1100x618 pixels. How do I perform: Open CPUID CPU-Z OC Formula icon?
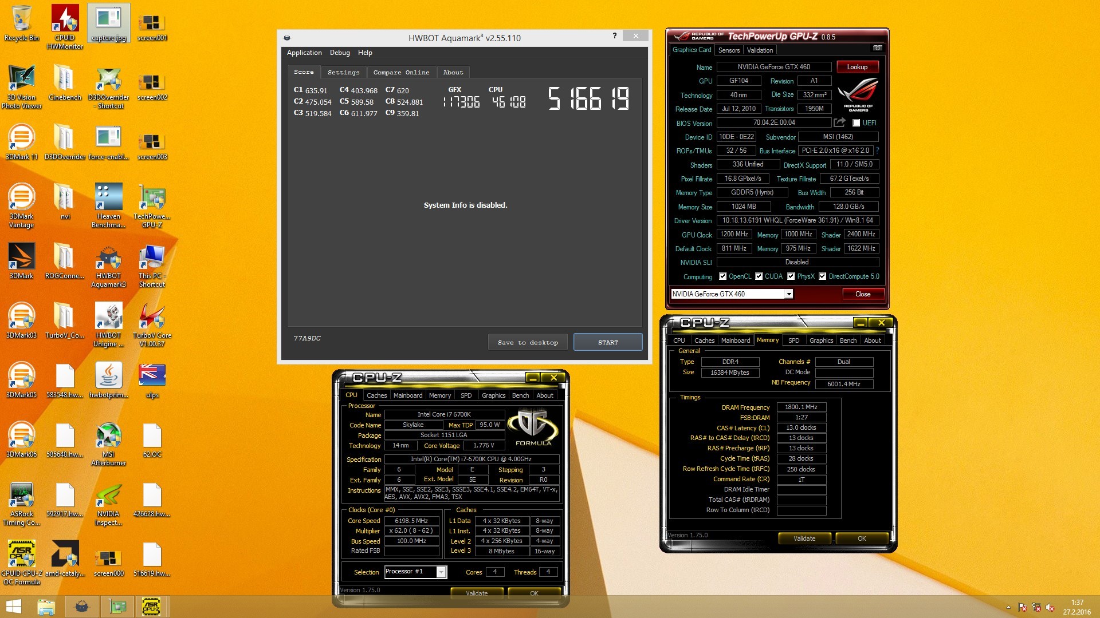[x=22, y=562]
